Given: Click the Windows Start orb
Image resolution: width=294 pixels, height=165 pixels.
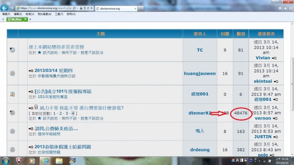Looking at the screenshot, I should coord(6,161).
